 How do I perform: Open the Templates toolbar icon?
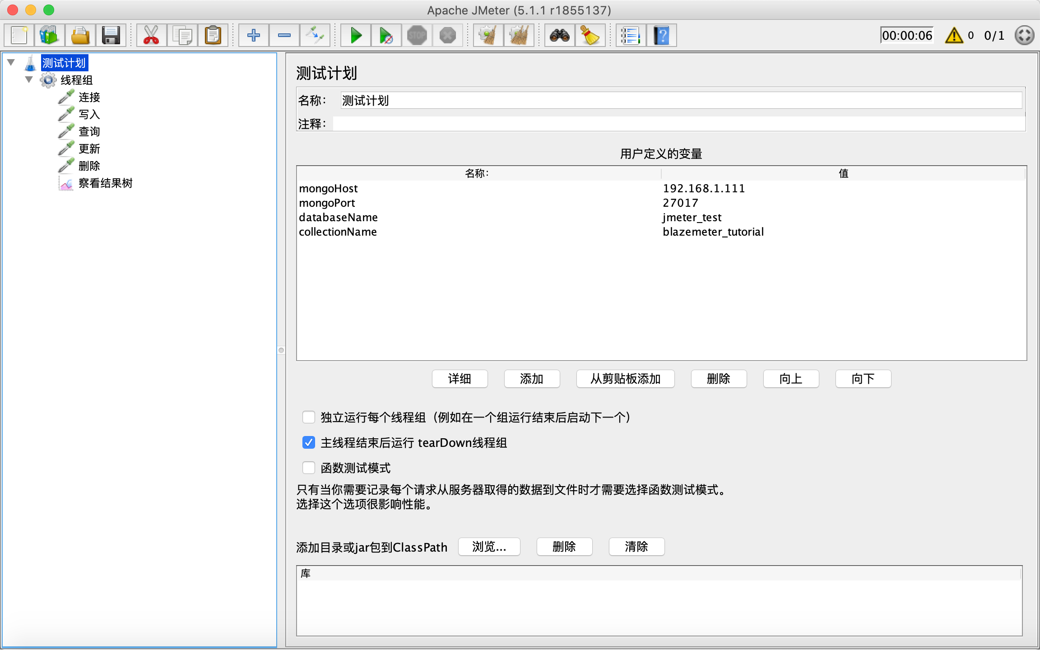coord(50,35)
